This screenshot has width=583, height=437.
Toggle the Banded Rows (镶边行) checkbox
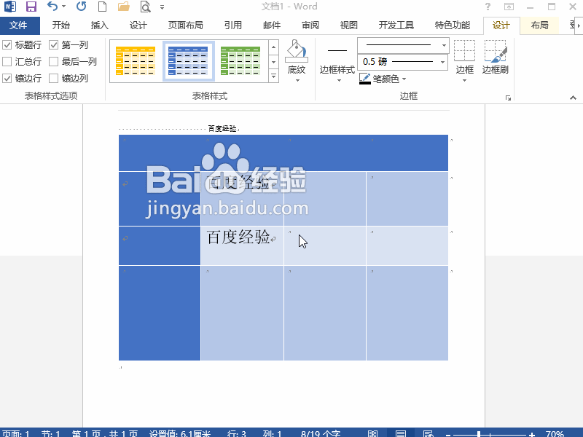7,78
